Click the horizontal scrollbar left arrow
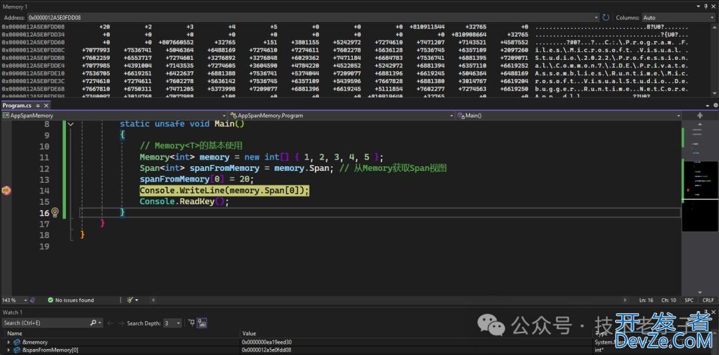Screen dimensions: 719x355 point(153,300)
